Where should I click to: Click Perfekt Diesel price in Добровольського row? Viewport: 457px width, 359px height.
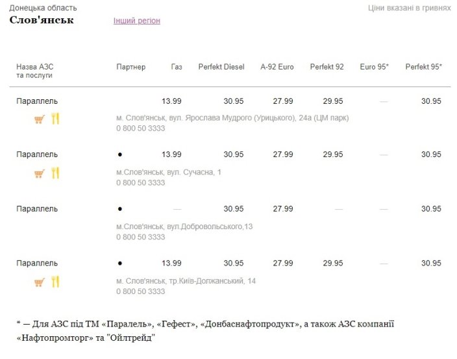[234, 208]
